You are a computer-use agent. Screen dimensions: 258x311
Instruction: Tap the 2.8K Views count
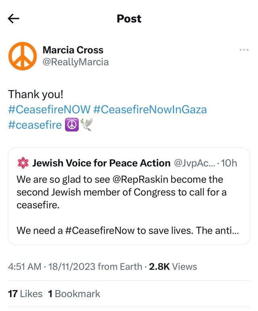[x=173, y=267]
